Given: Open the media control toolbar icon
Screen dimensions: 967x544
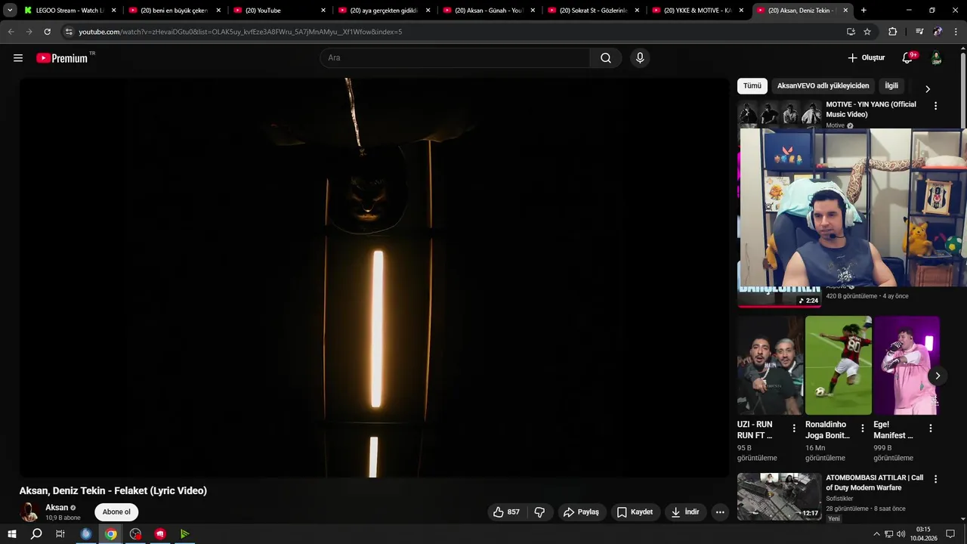Looking at the screenshot, I should (919, 32).
